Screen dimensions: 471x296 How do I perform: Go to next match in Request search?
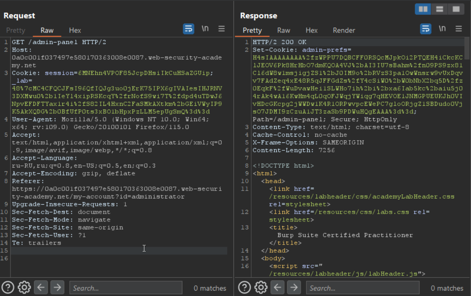[x=57, y=287]
